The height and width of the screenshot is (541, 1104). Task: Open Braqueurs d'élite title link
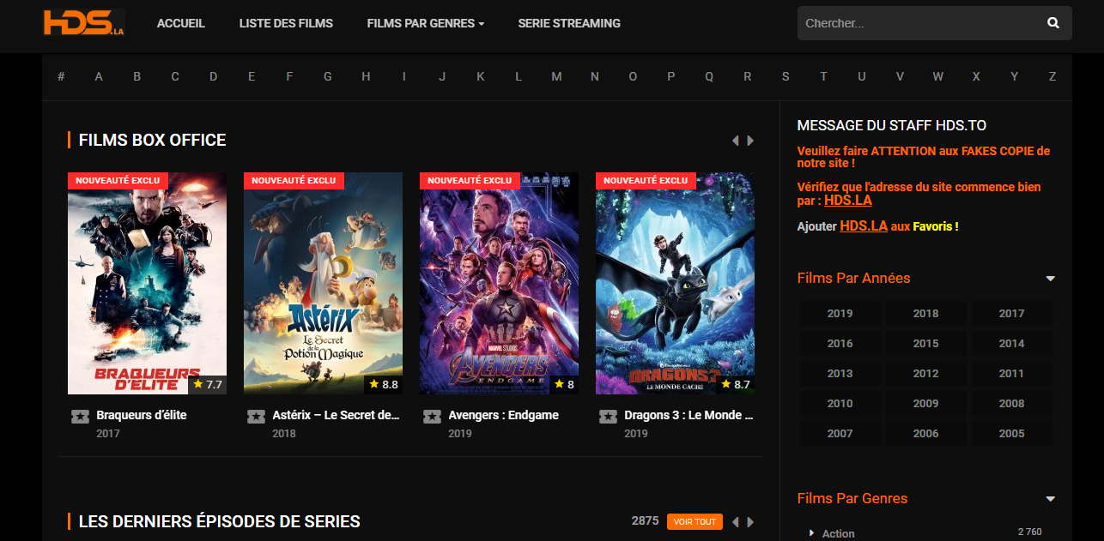pos(142,415)
